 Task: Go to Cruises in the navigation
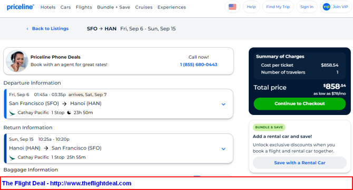tap(144, 7)
